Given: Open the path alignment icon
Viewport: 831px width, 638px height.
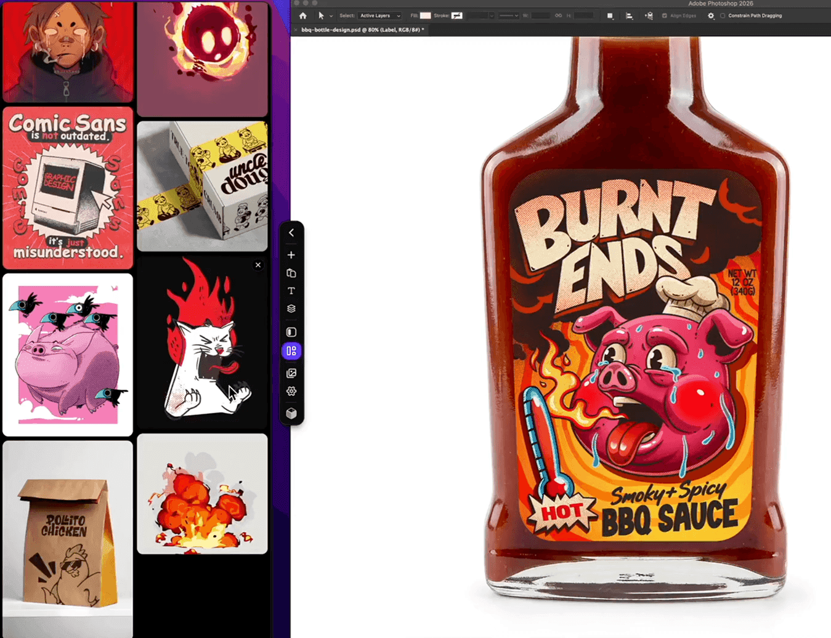Looking at the screenshot, I should point(629,15).
